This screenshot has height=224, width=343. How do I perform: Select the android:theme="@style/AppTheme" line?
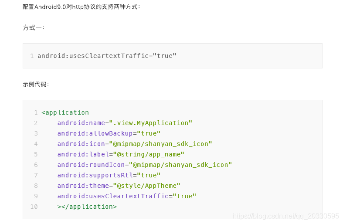click(119, 186)
